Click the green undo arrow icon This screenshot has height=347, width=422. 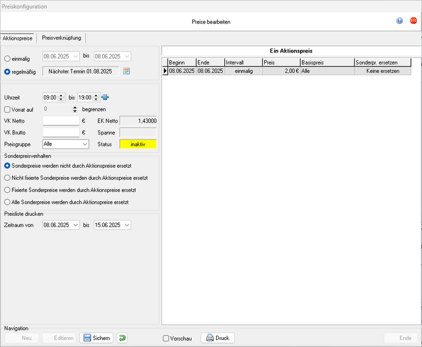click(x=122, y=338)
